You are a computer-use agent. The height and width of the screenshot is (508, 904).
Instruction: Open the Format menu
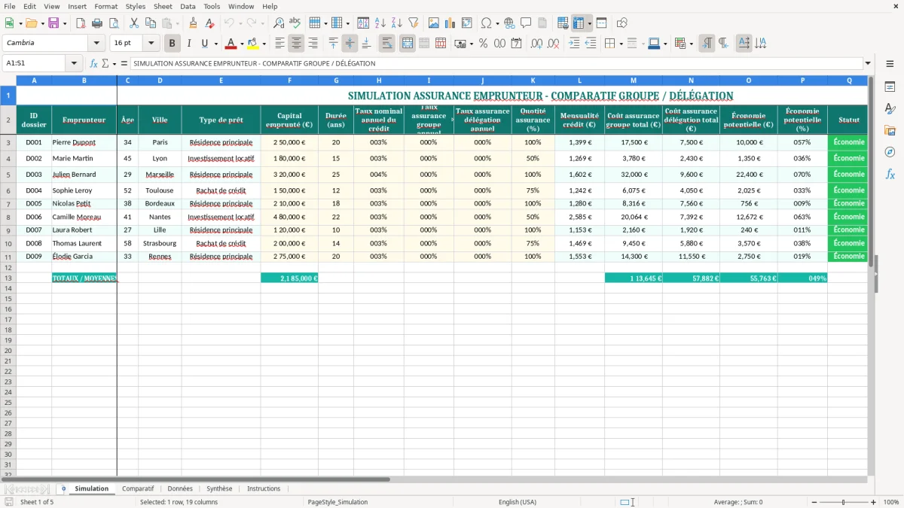[x=105, y=6]
